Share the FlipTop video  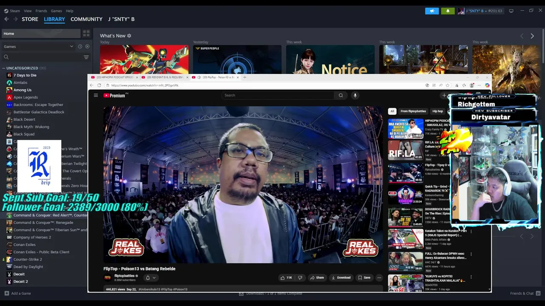[317, 278]
